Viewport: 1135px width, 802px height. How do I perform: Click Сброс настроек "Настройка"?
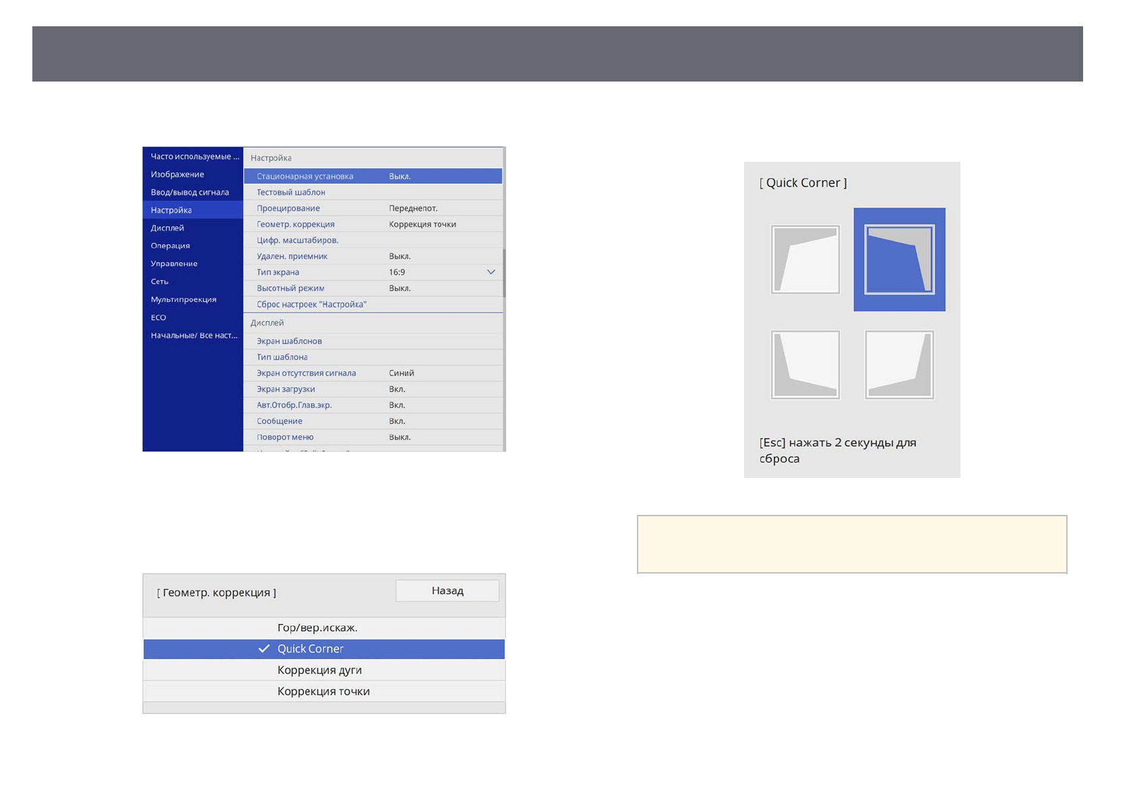[311, 305]
